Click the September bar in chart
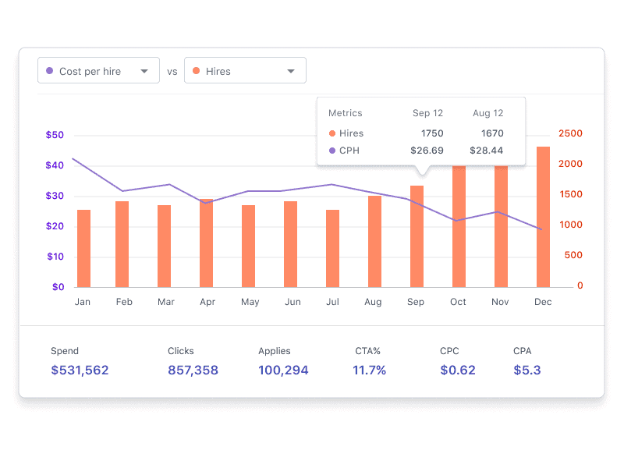This screenshot has height=468, width=624. [x=417, y=236]
